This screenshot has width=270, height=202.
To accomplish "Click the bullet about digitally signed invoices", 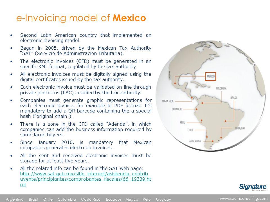I will (x=86, y=77).
